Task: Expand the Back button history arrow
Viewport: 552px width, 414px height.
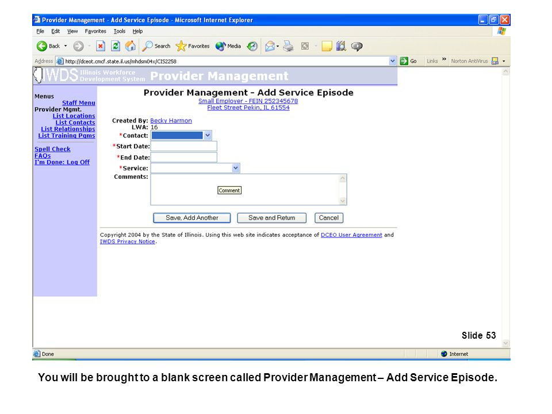Action: [66, 46]
